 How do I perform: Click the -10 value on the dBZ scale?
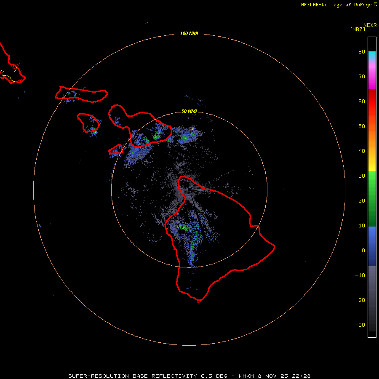pyautogui.click(x=360, y=275)
